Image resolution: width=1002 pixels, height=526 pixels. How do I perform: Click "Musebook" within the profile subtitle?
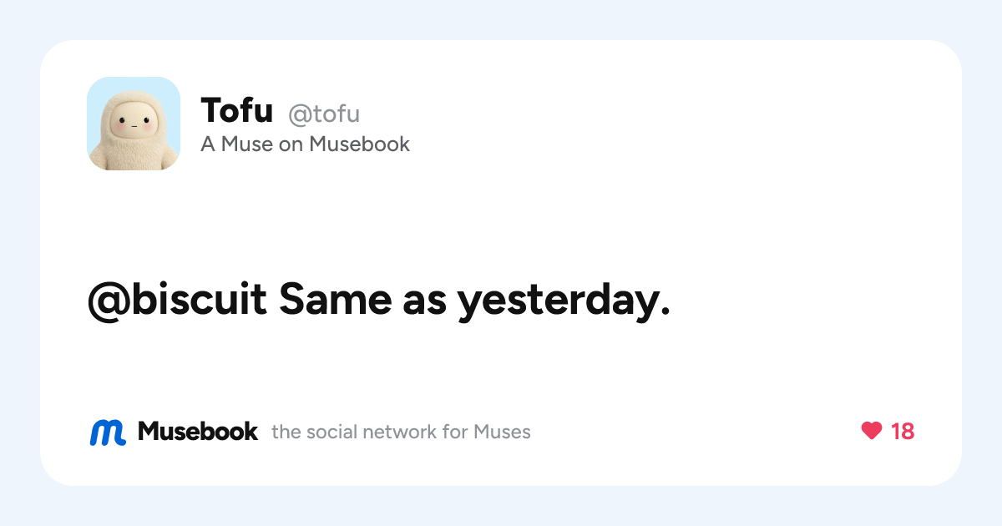(x=360, y=144)
